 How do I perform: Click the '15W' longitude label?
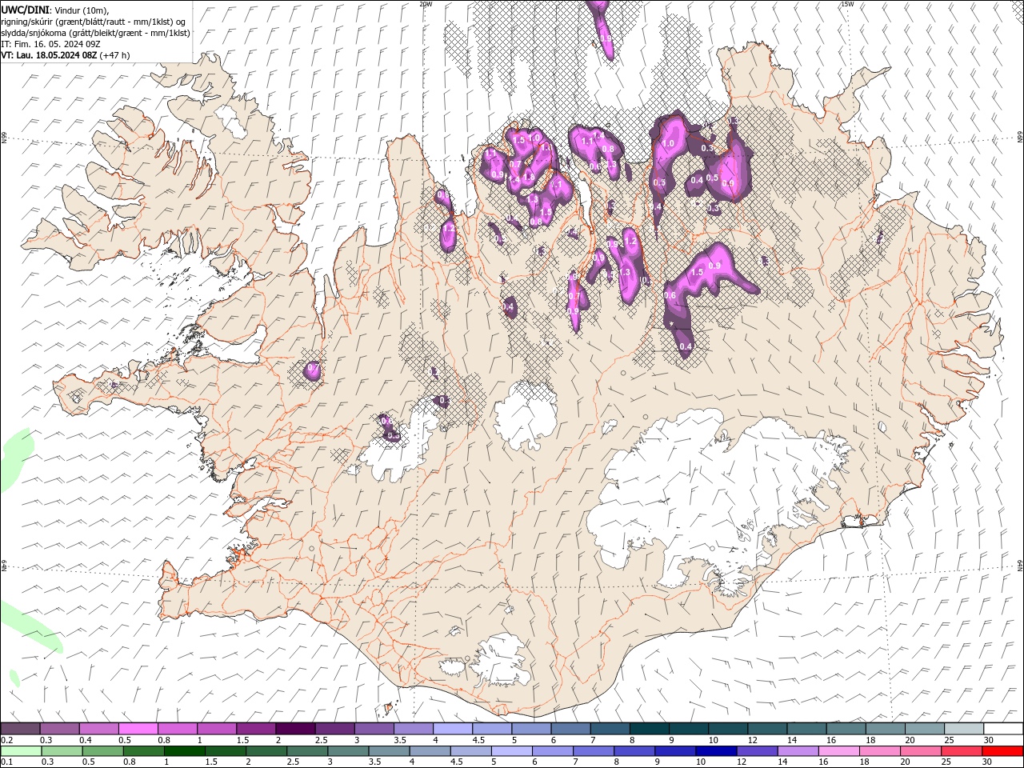pyautogui.click(x=847, y=4)
